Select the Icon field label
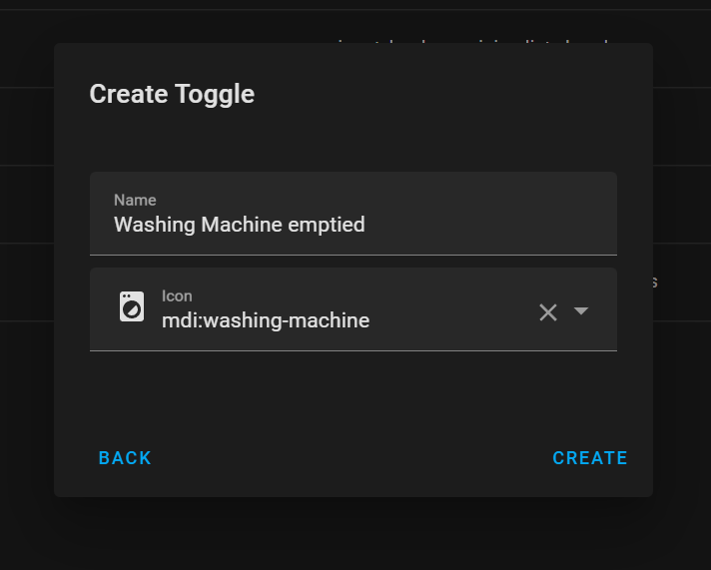This screenshot has height=570, width=711. pos(177,296)
